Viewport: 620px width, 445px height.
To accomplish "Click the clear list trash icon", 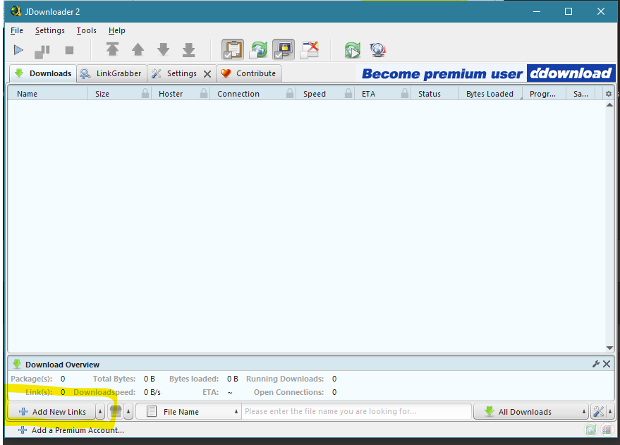I will click(116, 412).
